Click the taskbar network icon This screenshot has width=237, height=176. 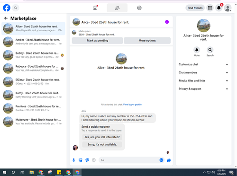click(x=209, y=172)
